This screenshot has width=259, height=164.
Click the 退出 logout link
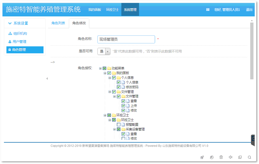click(x=249, y=10)
